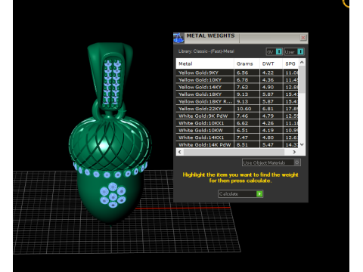Click the 4.26 DWT cell
The height and width of the screenshot is (272, 363).
click(x=271, y=123)
